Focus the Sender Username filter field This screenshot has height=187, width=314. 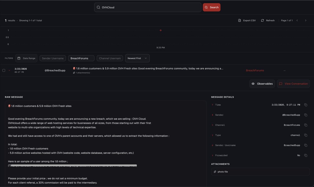click(53, 58)
